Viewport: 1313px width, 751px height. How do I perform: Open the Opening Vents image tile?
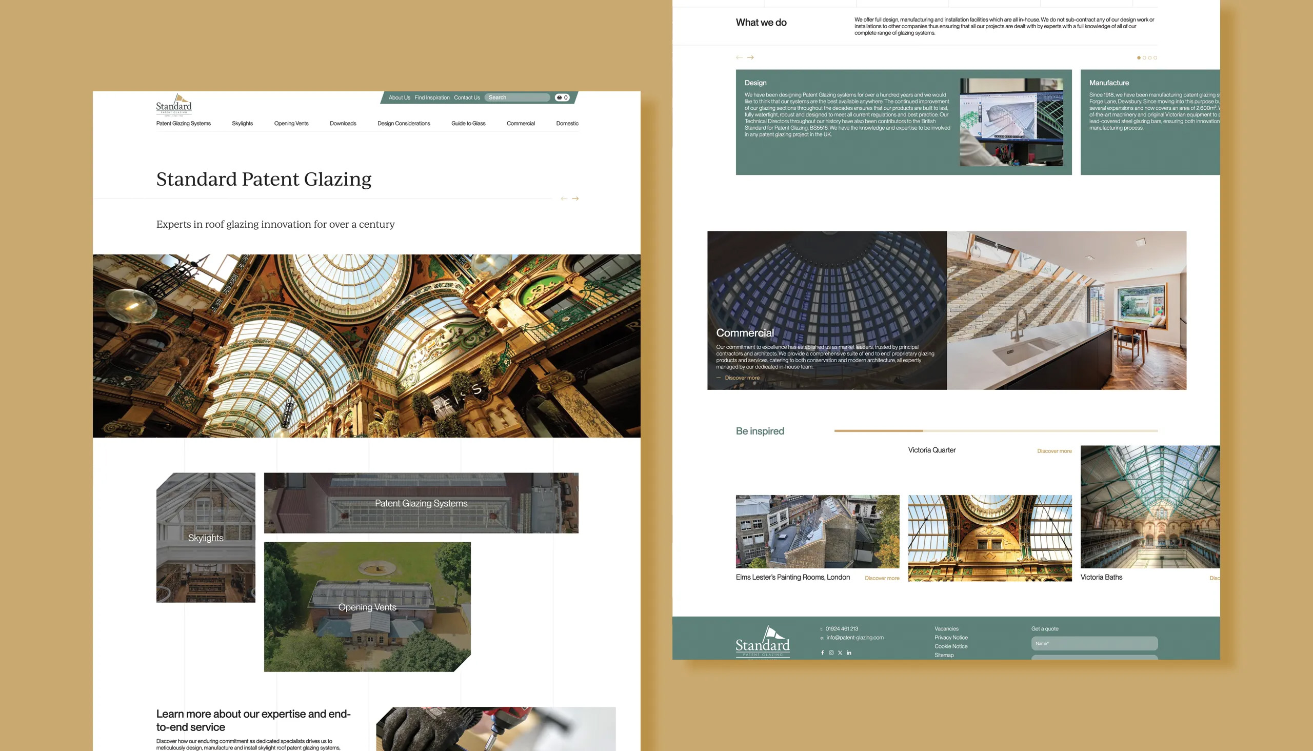(x=367, y=607)
